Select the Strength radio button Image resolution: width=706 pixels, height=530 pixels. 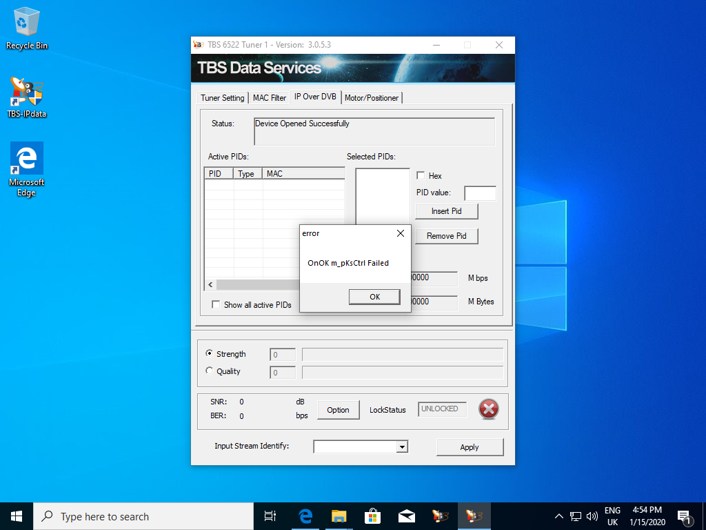point(210,353)
